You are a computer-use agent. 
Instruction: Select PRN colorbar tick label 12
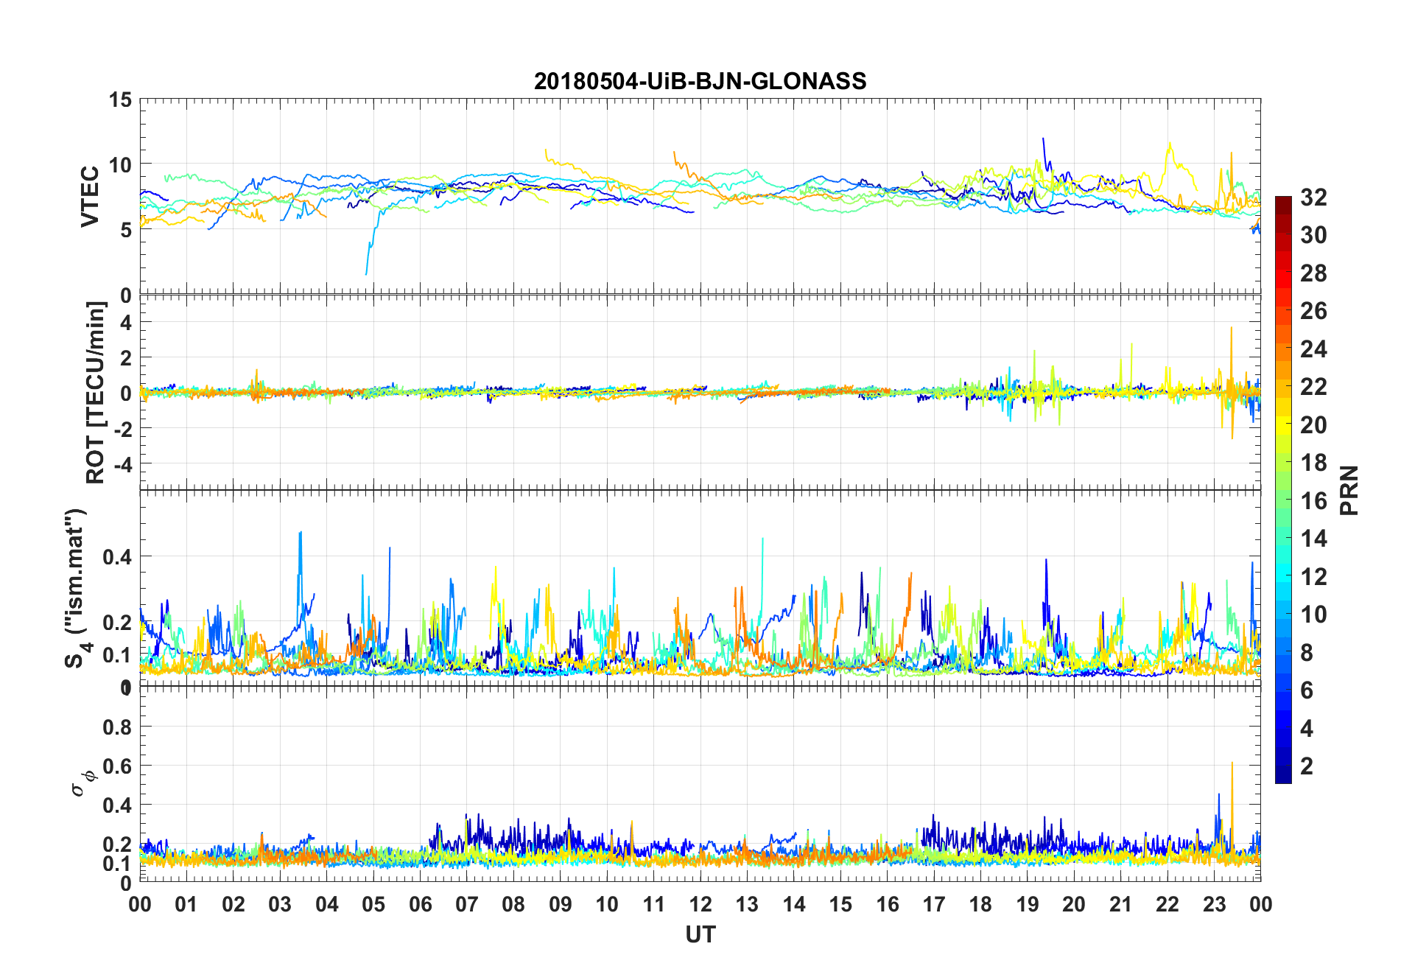click(1314, 577)
